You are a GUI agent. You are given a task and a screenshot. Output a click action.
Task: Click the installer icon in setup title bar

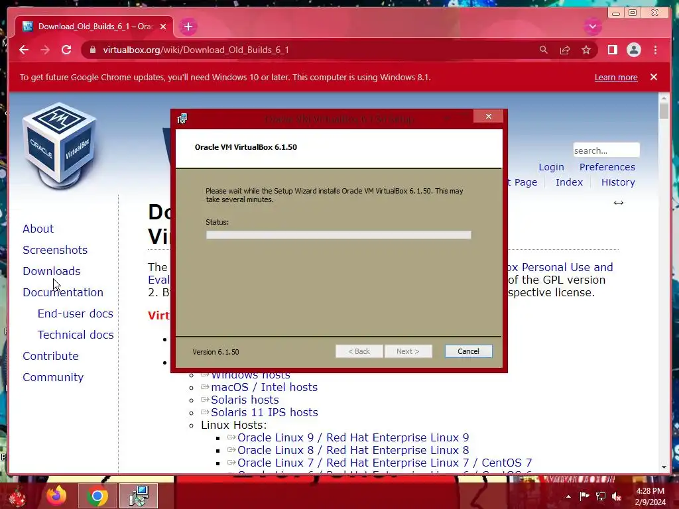click(182, 119)
